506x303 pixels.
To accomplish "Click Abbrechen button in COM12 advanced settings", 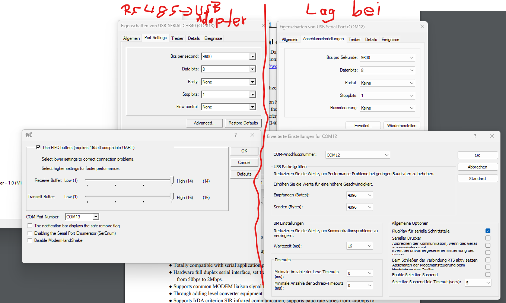I will [477, 167].
